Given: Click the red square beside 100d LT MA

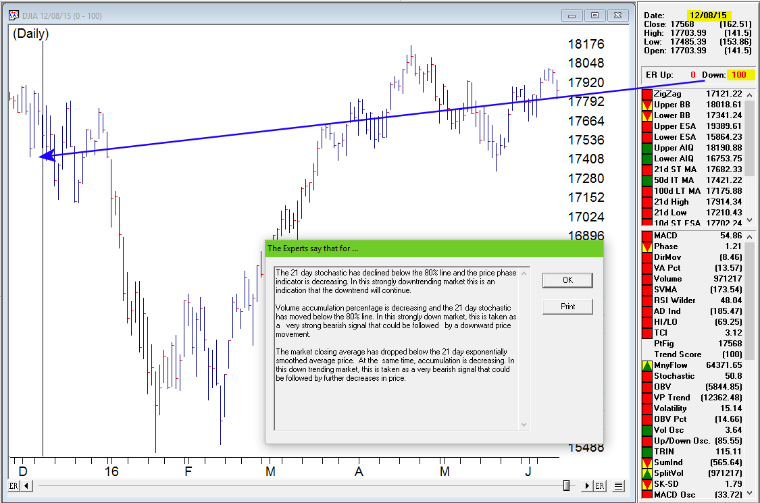Looking at the screenshot, I should click(647, 191).
